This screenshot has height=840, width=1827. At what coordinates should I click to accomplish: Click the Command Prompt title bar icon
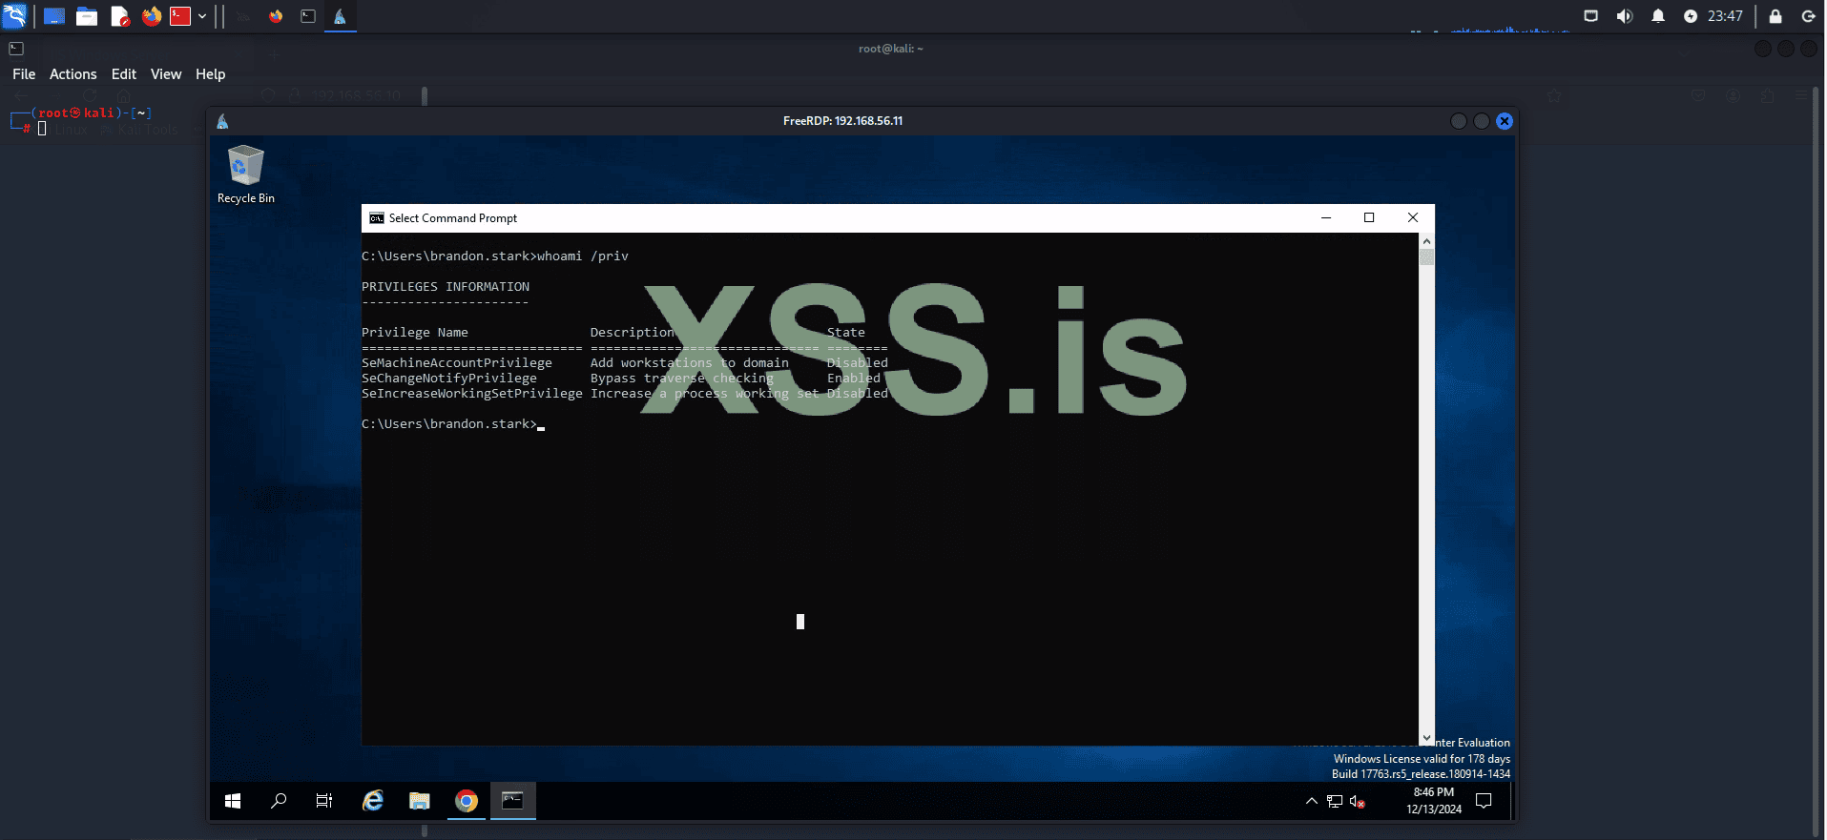[377, 218]
